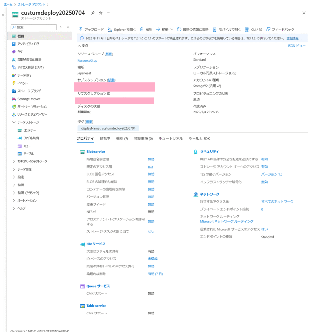Click the Containers icon in sidebar
Screen dimensions: 310x332
(20, 130)
